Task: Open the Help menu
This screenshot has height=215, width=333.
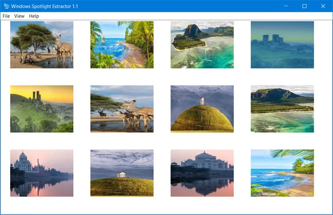Action: pyautogui.click(x=34, y=16)
